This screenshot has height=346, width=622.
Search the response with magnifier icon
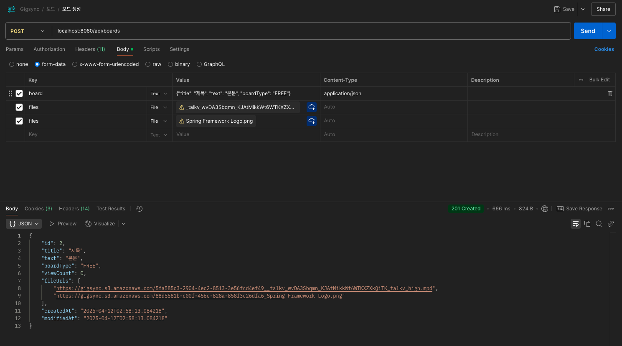599,224
